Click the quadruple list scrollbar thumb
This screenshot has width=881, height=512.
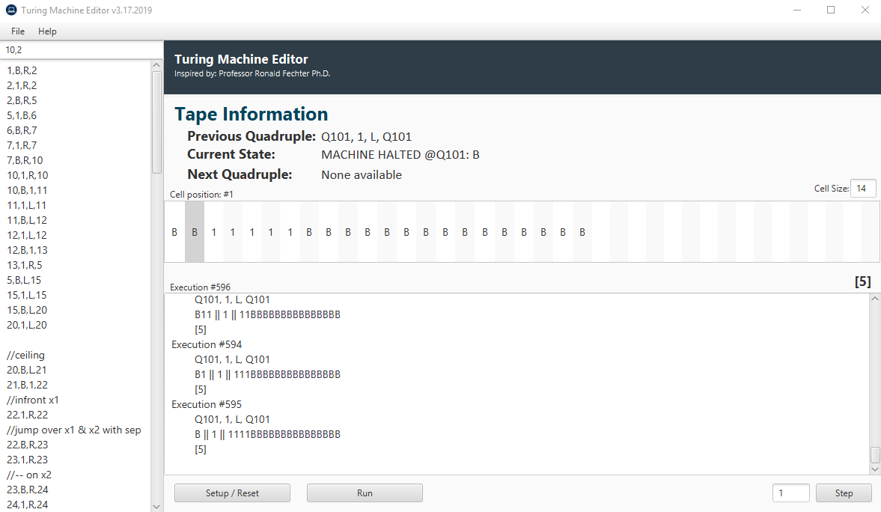coord(156,123)
